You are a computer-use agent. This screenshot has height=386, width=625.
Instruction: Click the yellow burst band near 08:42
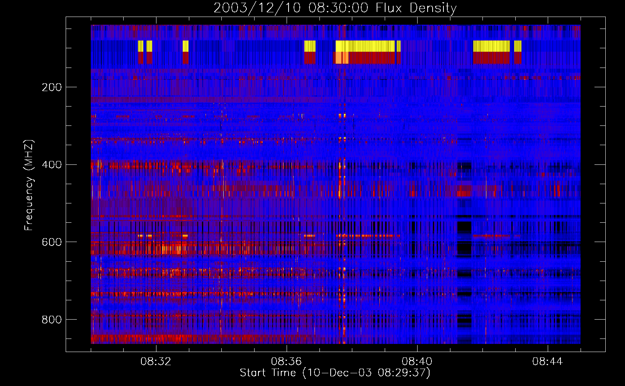click(491, 46)
